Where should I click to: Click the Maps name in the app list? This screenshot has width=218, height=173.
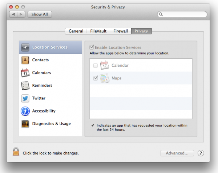point(117,78)
